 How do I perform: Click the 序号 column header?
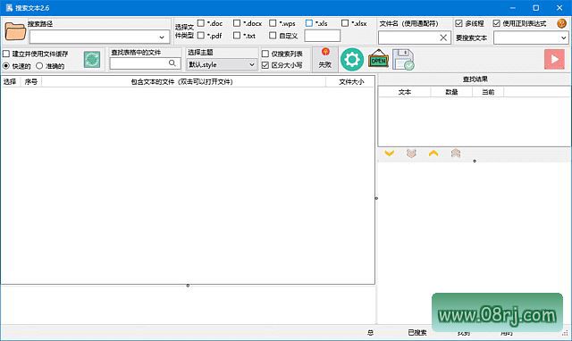pyautogui.click(x=31, y=81)
